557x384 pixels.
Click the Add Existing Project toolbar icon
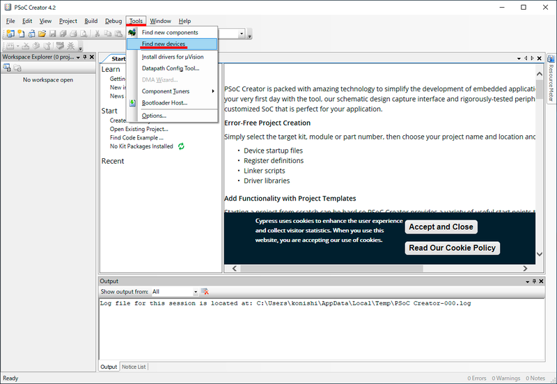click(31, 33)
